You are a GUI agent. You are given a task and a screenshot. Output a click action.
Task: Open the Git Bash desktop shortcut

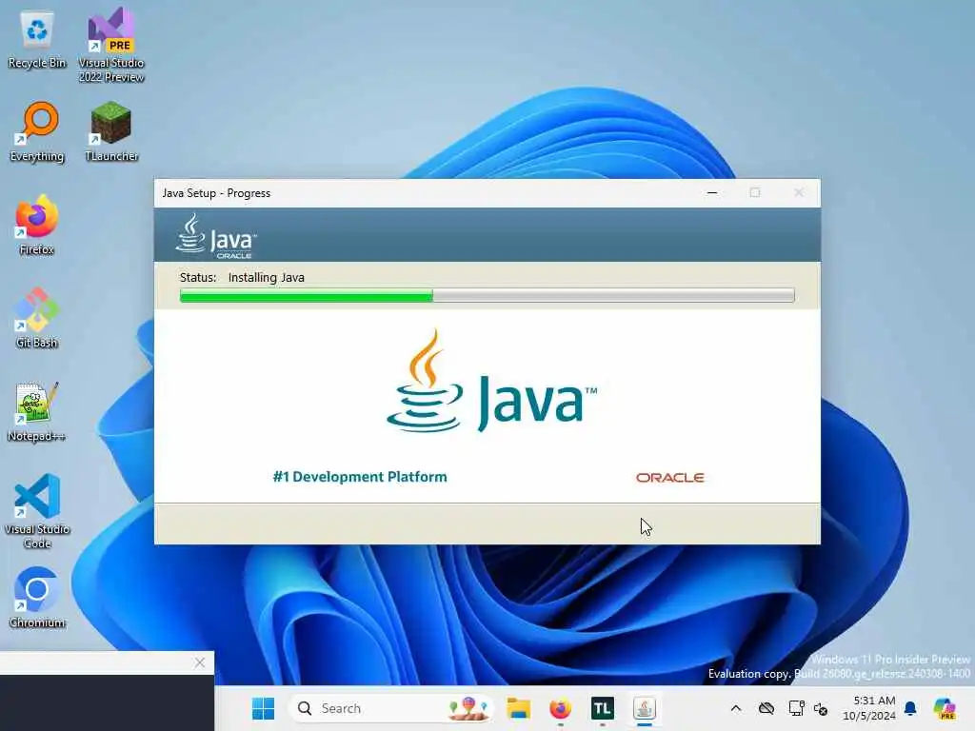coord(37,318)
